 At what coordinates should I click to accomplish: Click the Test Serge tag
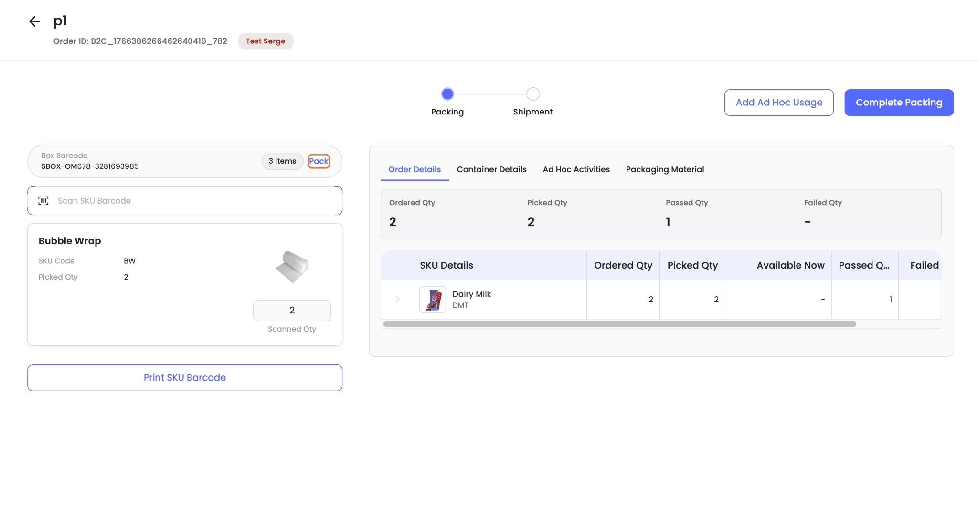tap(266, 41)
